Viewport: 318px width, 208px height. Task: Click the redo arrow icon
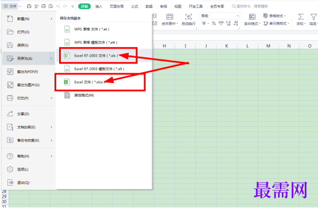(x=65, y=6)
